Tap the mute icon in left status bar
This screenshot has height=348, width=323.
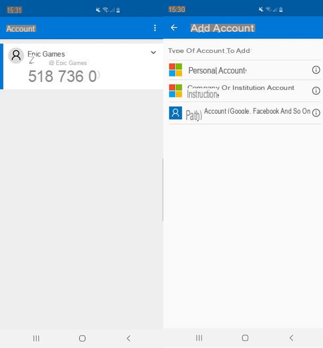98,10
